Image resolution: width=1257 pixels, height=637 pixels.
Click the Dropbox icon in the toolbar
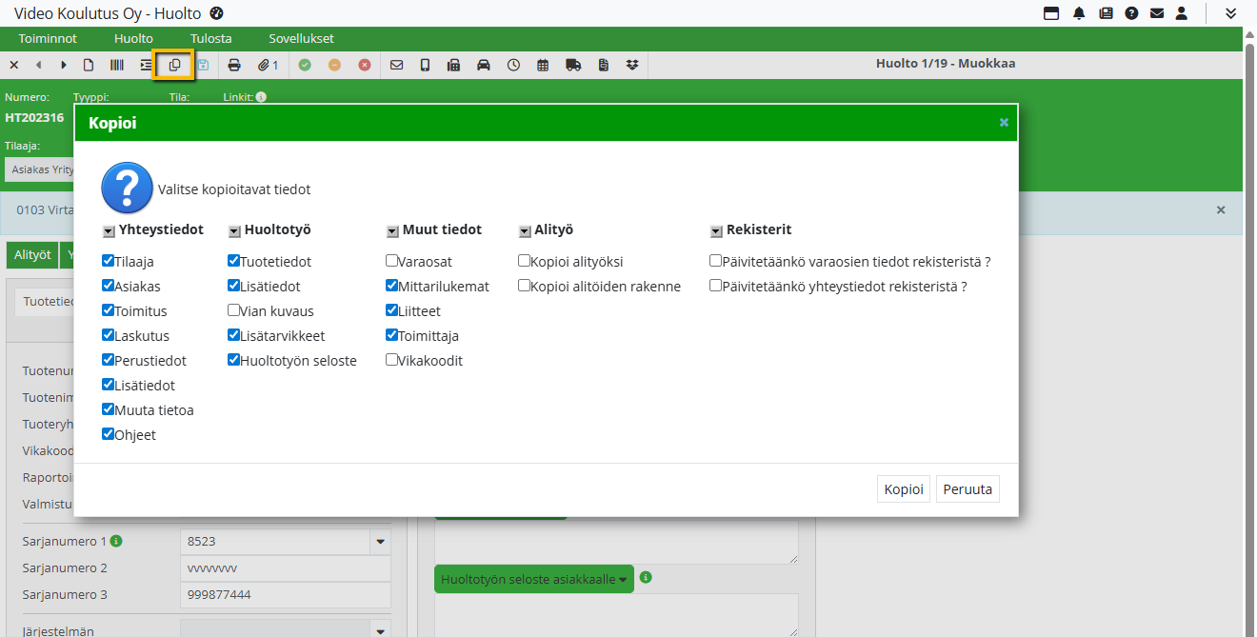[x=632, y=65]
